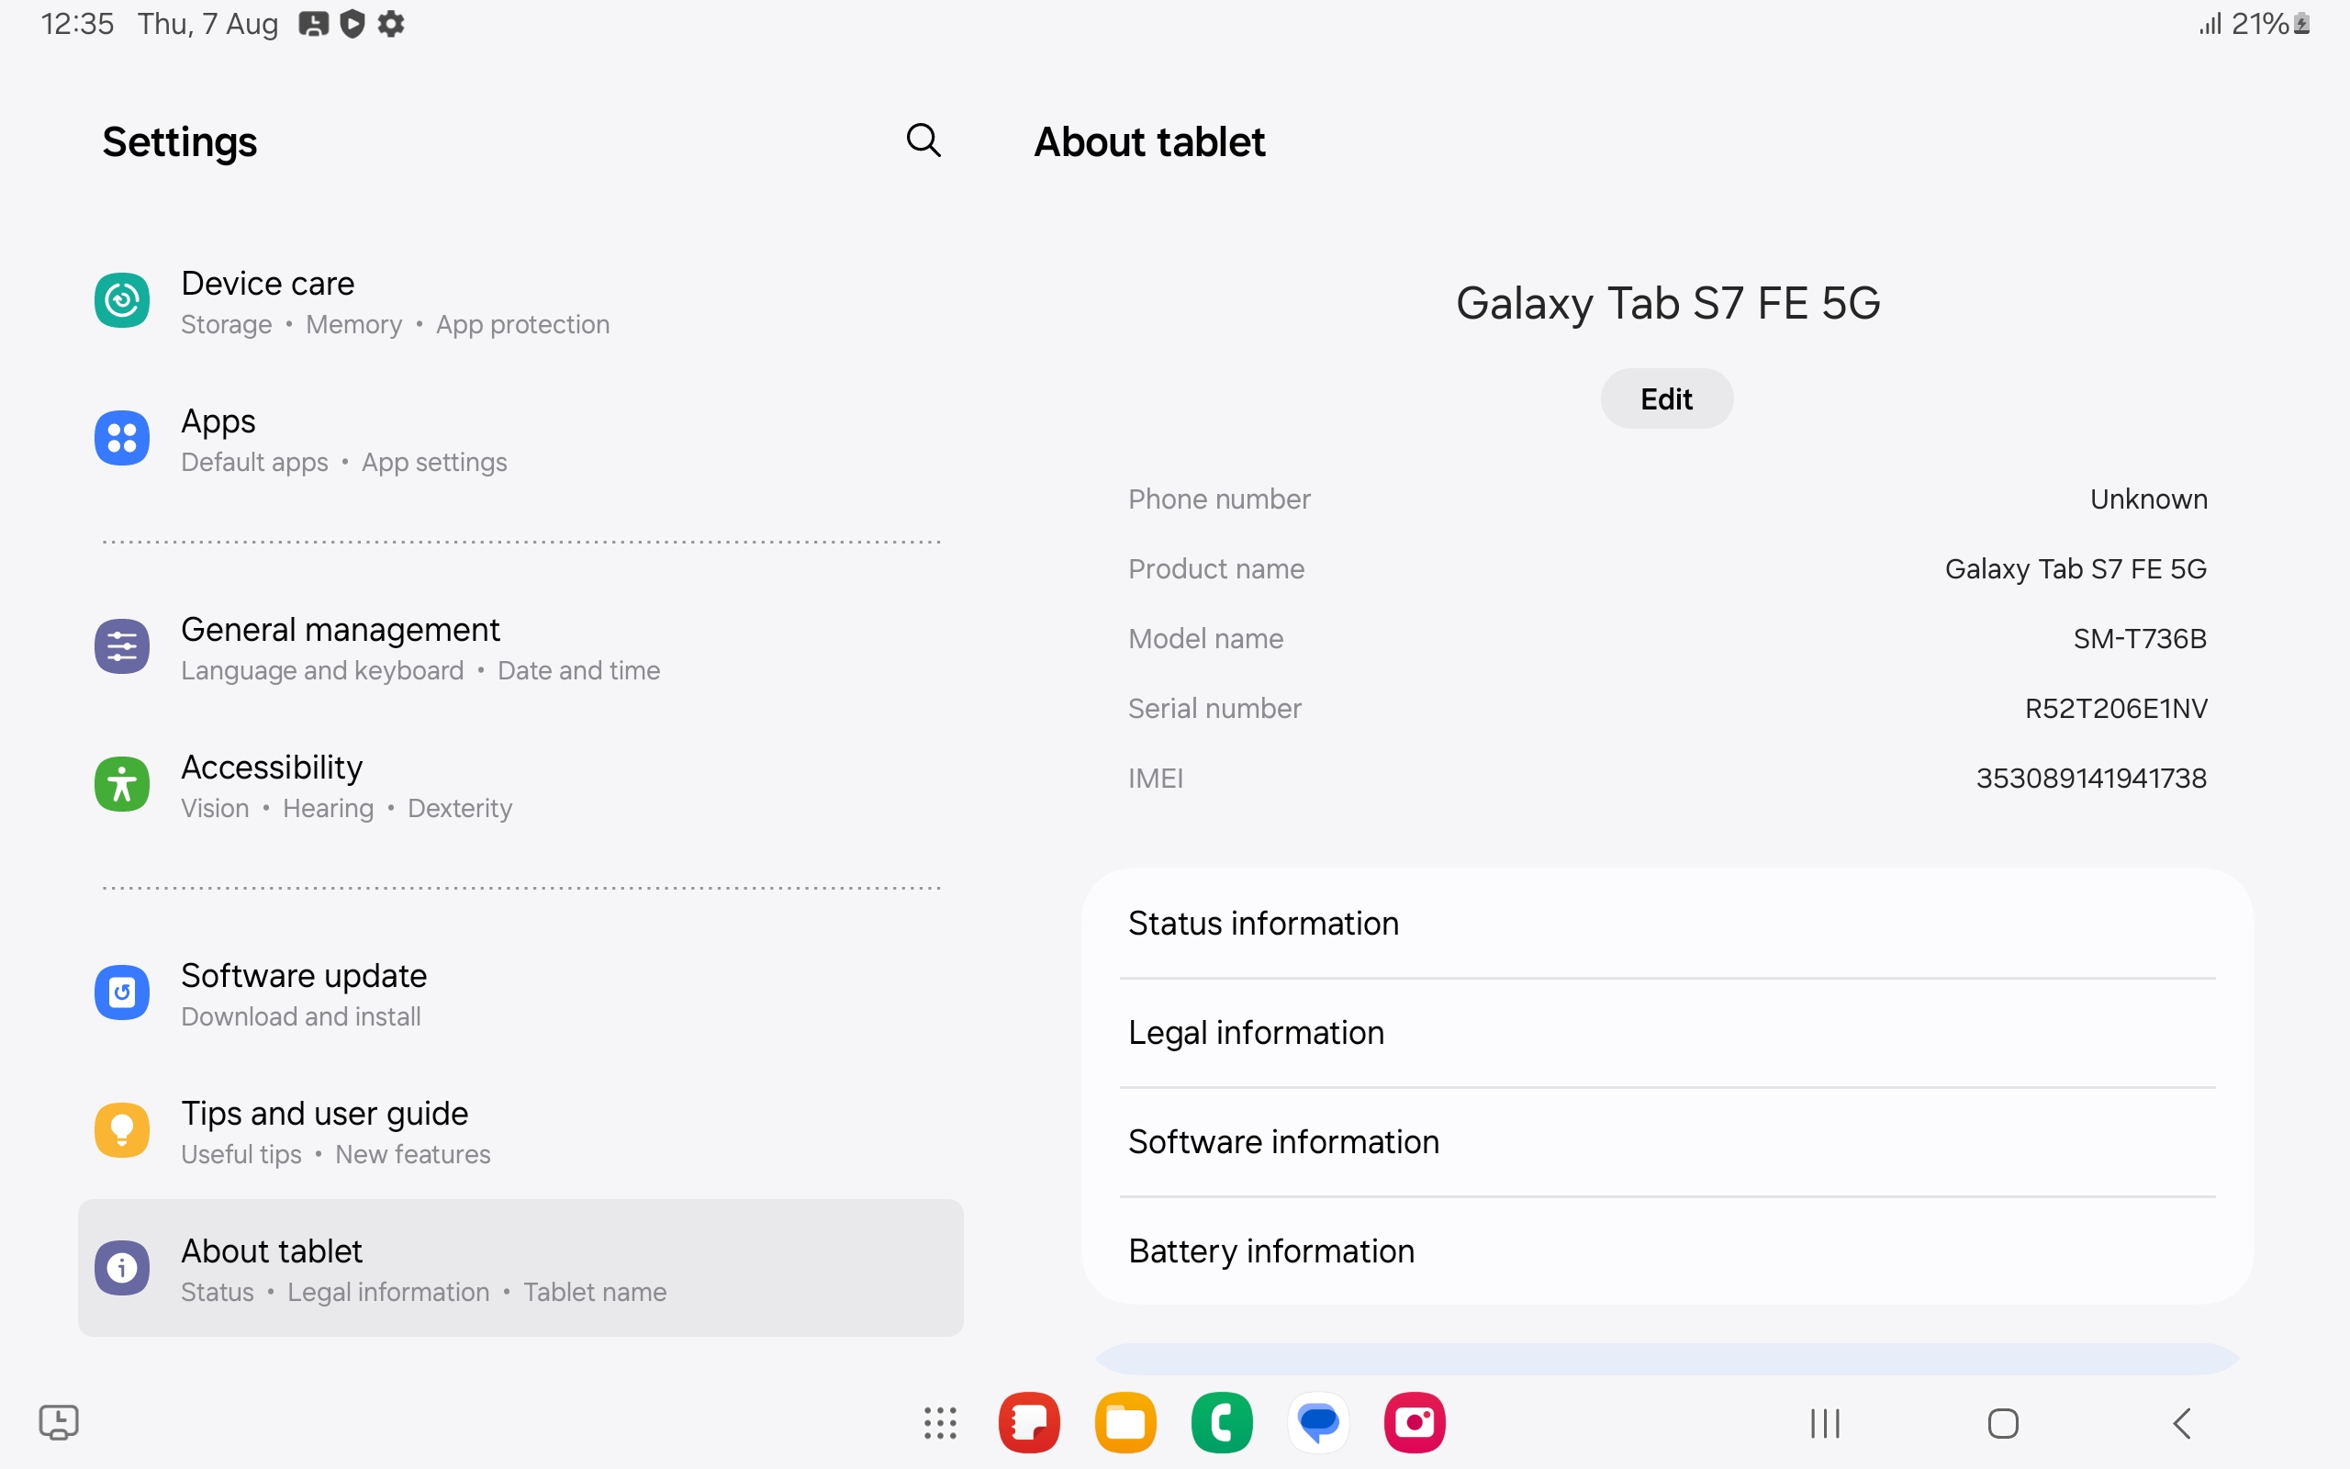Image resolution: width=2350 pixels, height=1469 pixels.
Task: Open Software update icon
Action: click(121, 992)
